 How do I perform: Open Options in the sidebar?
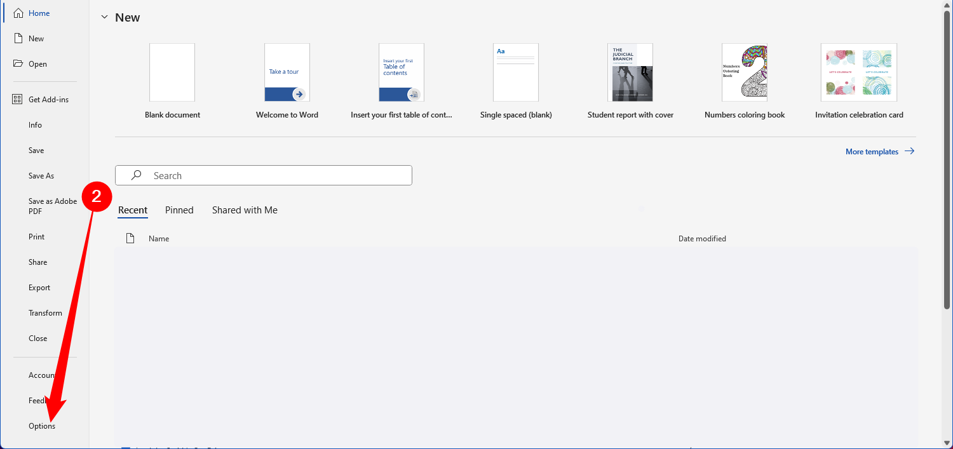coord(42,426)
